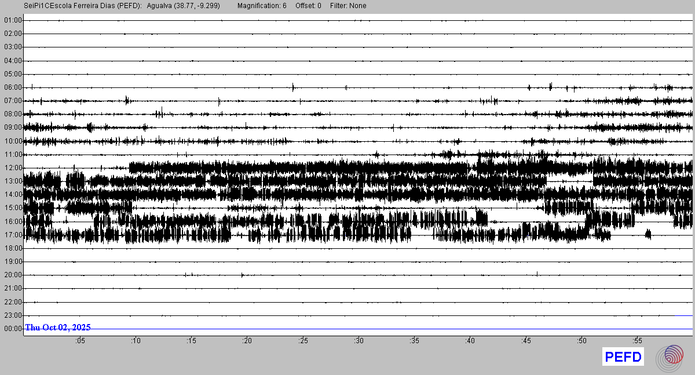Click the :55 minute axis tick label
Screen dimensions: 695x375
[637, 341]
